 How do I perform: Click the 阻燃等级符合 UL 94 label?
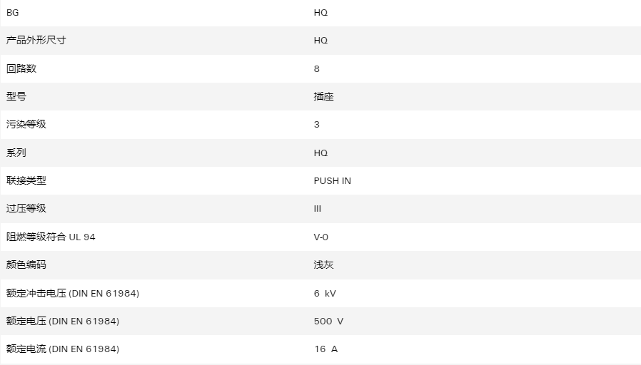pyautogui.click(x=51, y=237)
